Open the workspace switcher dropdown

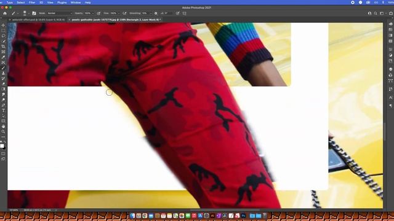(x=383, y=14)
